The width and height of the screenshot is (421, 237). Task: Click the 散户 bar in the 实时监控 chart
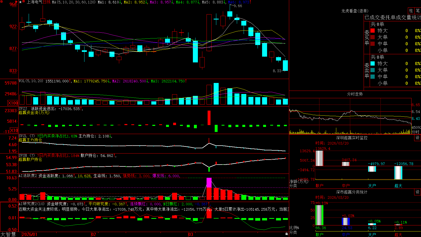319,158
